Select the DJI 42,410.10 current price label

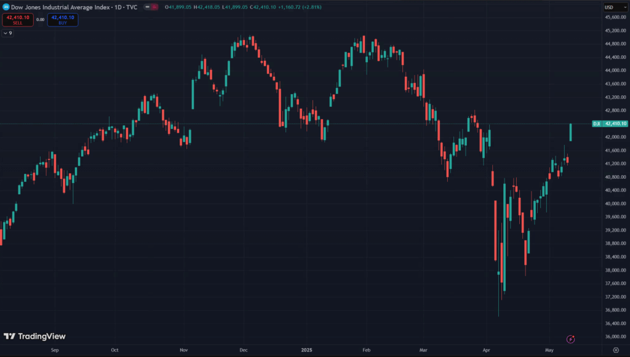coord(610,124)
